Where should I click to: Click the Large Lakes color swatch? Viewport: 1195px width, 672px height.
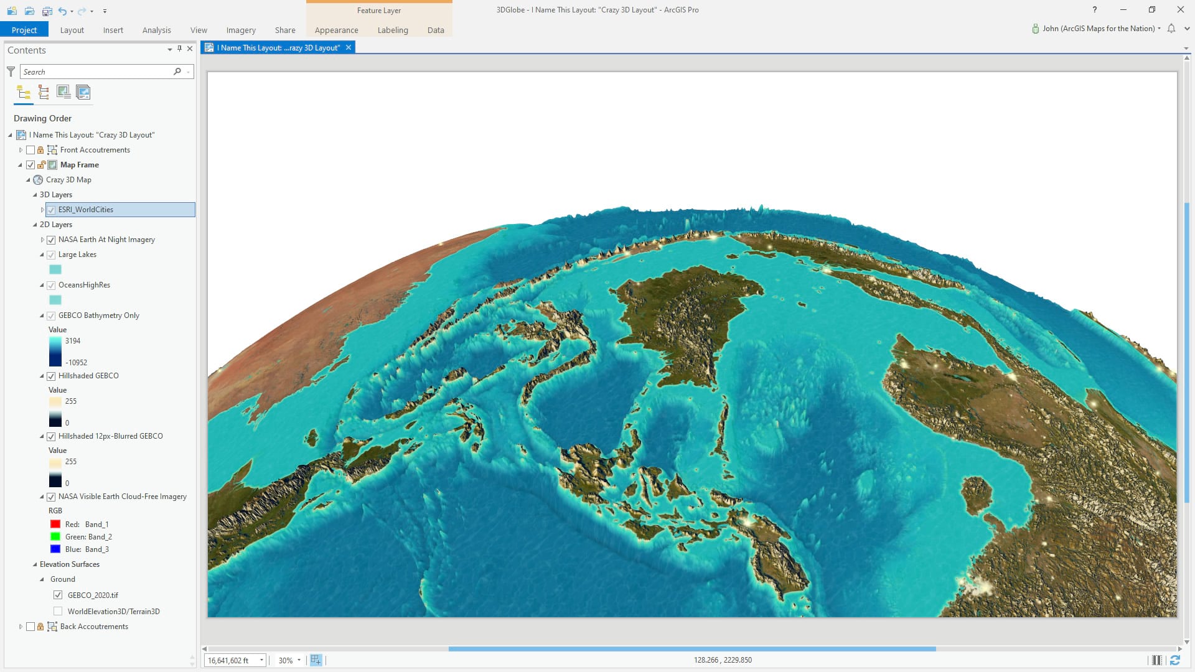(x=55, y=269)
